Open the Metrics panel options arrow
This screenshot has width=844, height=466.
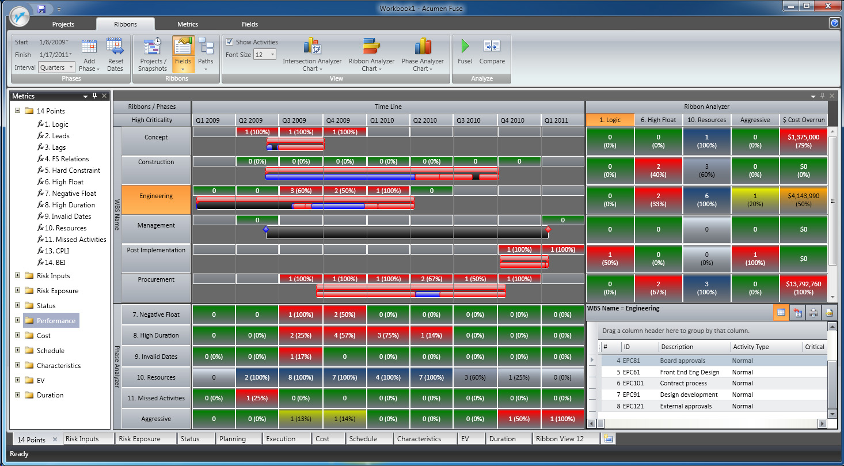click(85, 96)
